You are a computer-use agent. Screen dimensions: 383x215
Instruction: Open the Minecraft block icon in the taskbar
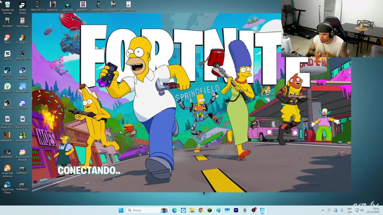pos(210,210)
